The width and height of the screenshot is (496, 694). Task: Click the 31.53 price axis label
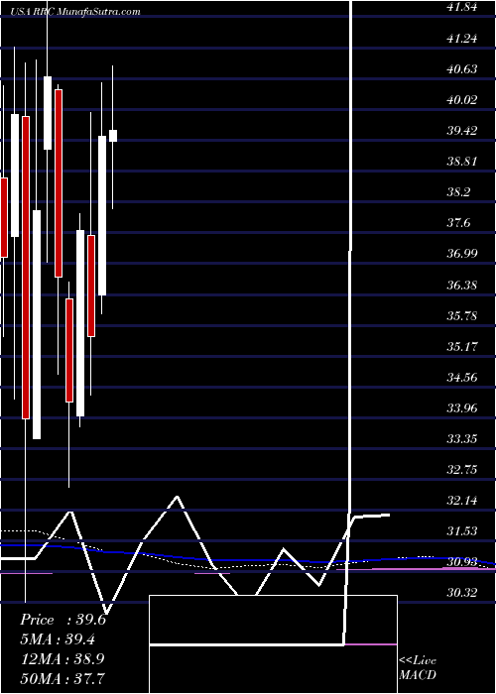click(462, 530)
